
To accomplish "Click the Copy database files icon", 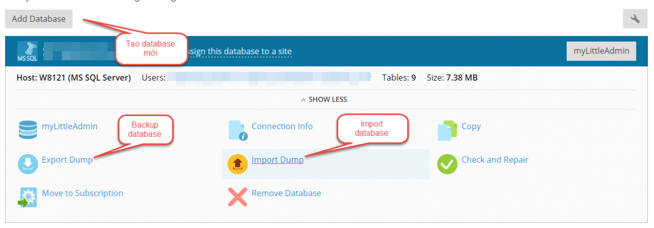I will (447, 130).
